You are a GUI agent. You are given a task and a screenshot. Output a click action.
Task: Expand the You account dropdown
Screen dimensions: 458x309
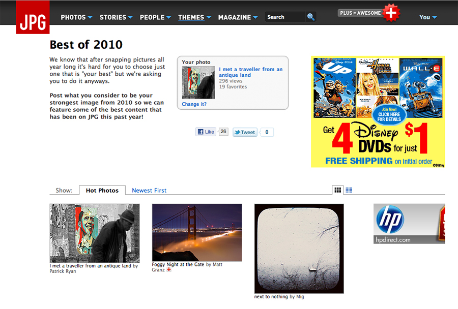pos(428,17)
